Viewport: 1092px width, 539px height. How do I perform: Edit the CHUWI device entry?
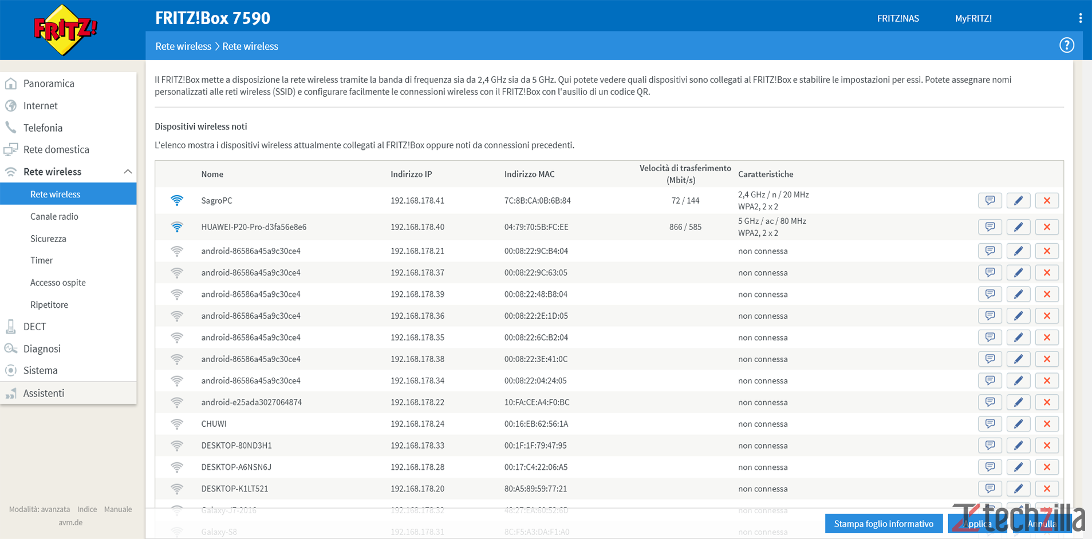1018,424
